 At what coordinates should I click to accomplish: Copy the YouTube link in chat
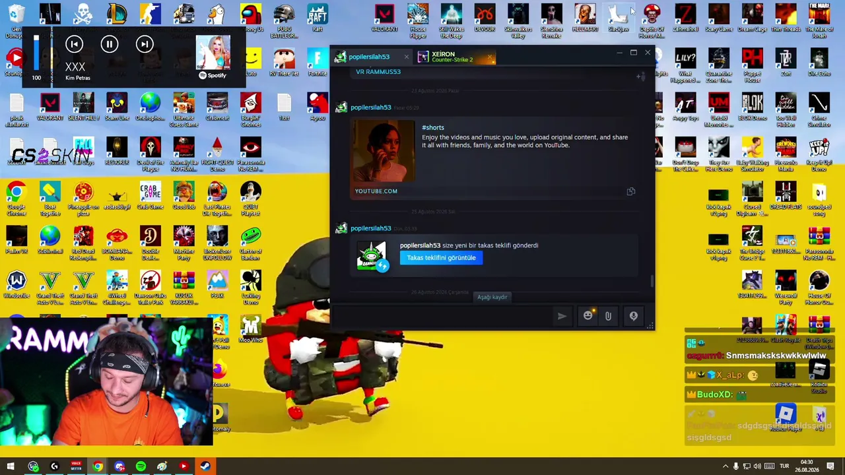[630, 191]
